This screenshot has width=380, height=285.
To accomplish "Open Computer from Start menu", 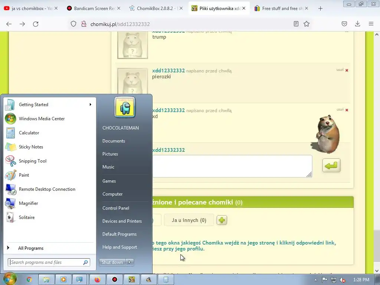I will (x=112, y=194).
